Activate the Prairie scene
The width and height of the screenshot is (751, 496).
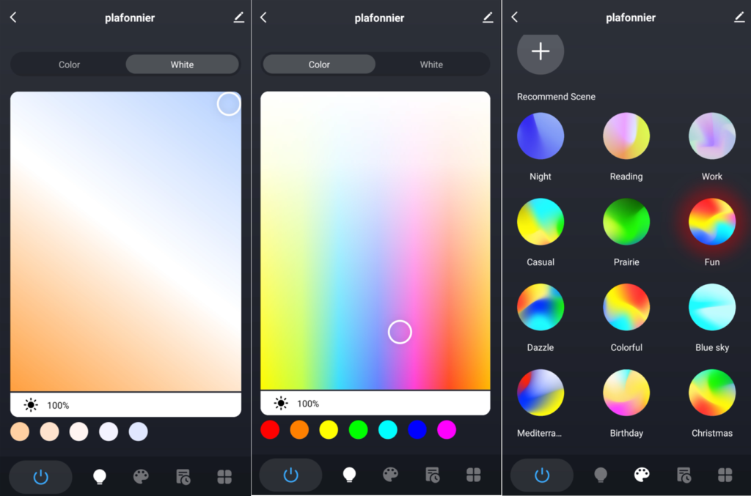[x=626, y=221]
